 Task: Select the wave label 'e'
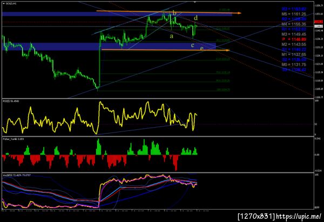[201, 48]
